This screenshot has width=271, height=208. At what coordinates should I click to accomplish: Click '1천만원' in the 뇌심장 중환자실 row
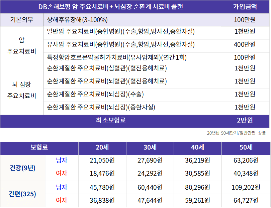(245, 107)
